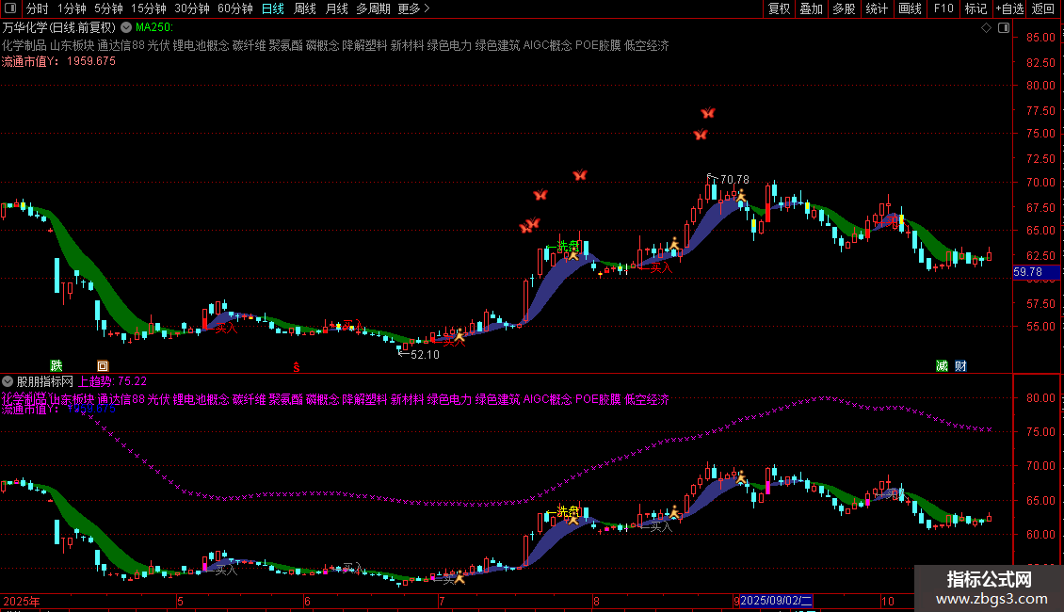Toggle the side panel icon at top-left

coord(10,8)
